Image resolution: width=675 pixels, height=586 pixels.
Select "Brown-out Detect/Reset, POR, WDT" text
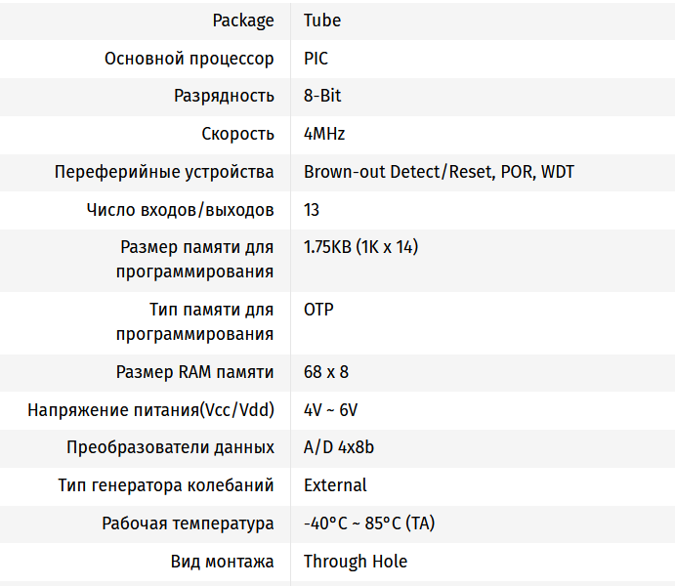tap(439, 172)
